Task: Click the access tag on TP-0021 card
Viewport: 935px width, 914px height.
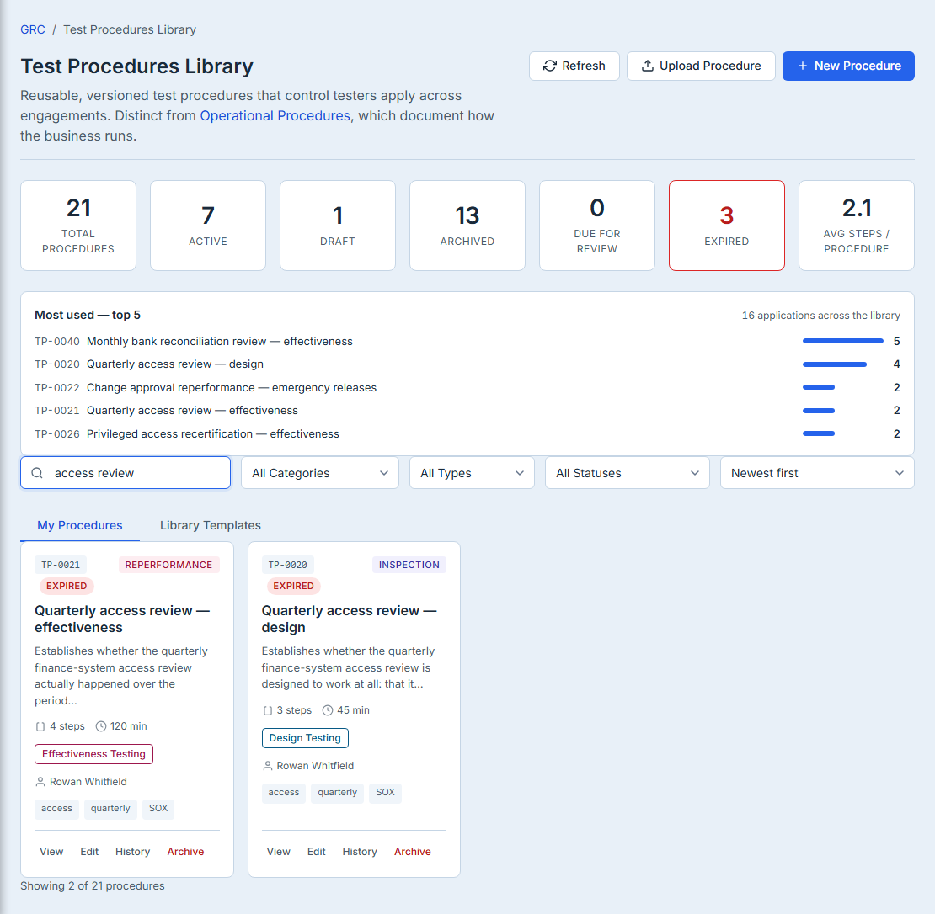Action: [x=56, y=809]
